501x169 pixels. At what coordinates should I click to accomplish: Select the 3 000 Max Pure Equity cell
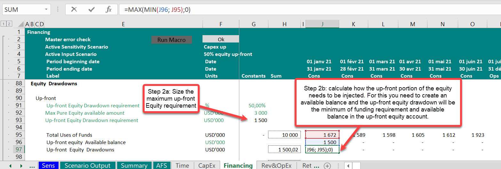coord(254,113)
